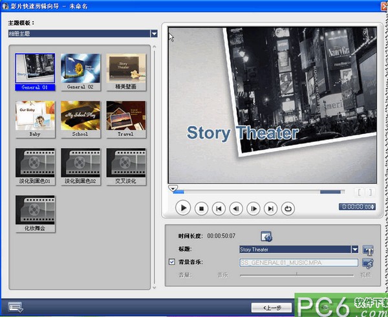
Task: Open the duration settings icon beside 时间长度
Action: [266, 236]
